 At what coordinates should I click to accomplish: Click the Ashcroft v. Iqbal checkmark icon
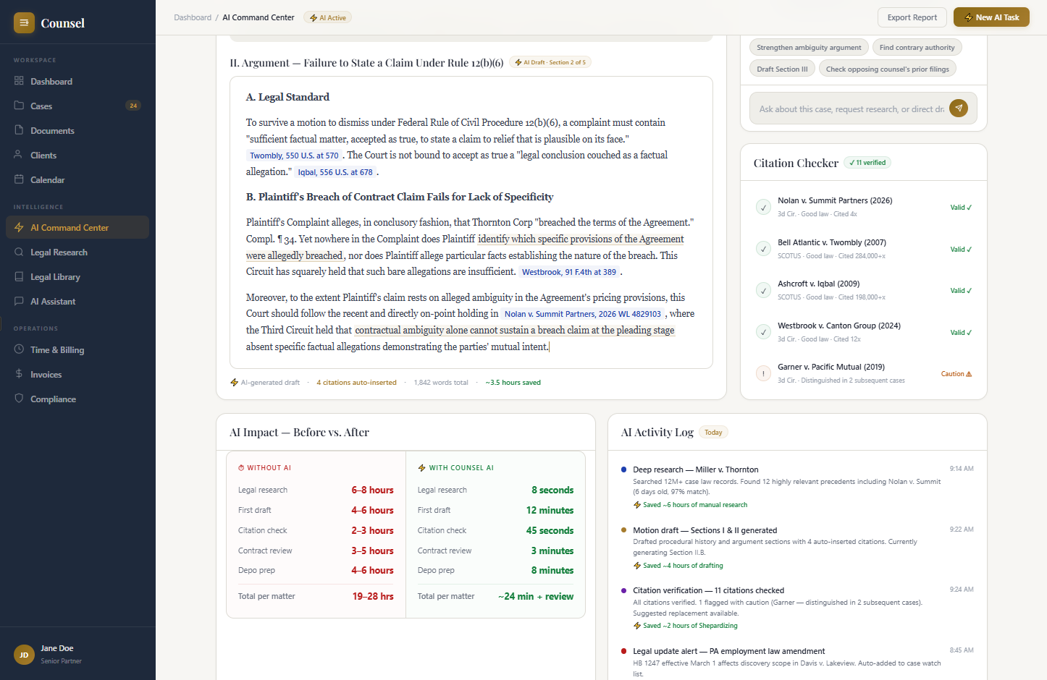pyautogui.click(x=763, y=290)
